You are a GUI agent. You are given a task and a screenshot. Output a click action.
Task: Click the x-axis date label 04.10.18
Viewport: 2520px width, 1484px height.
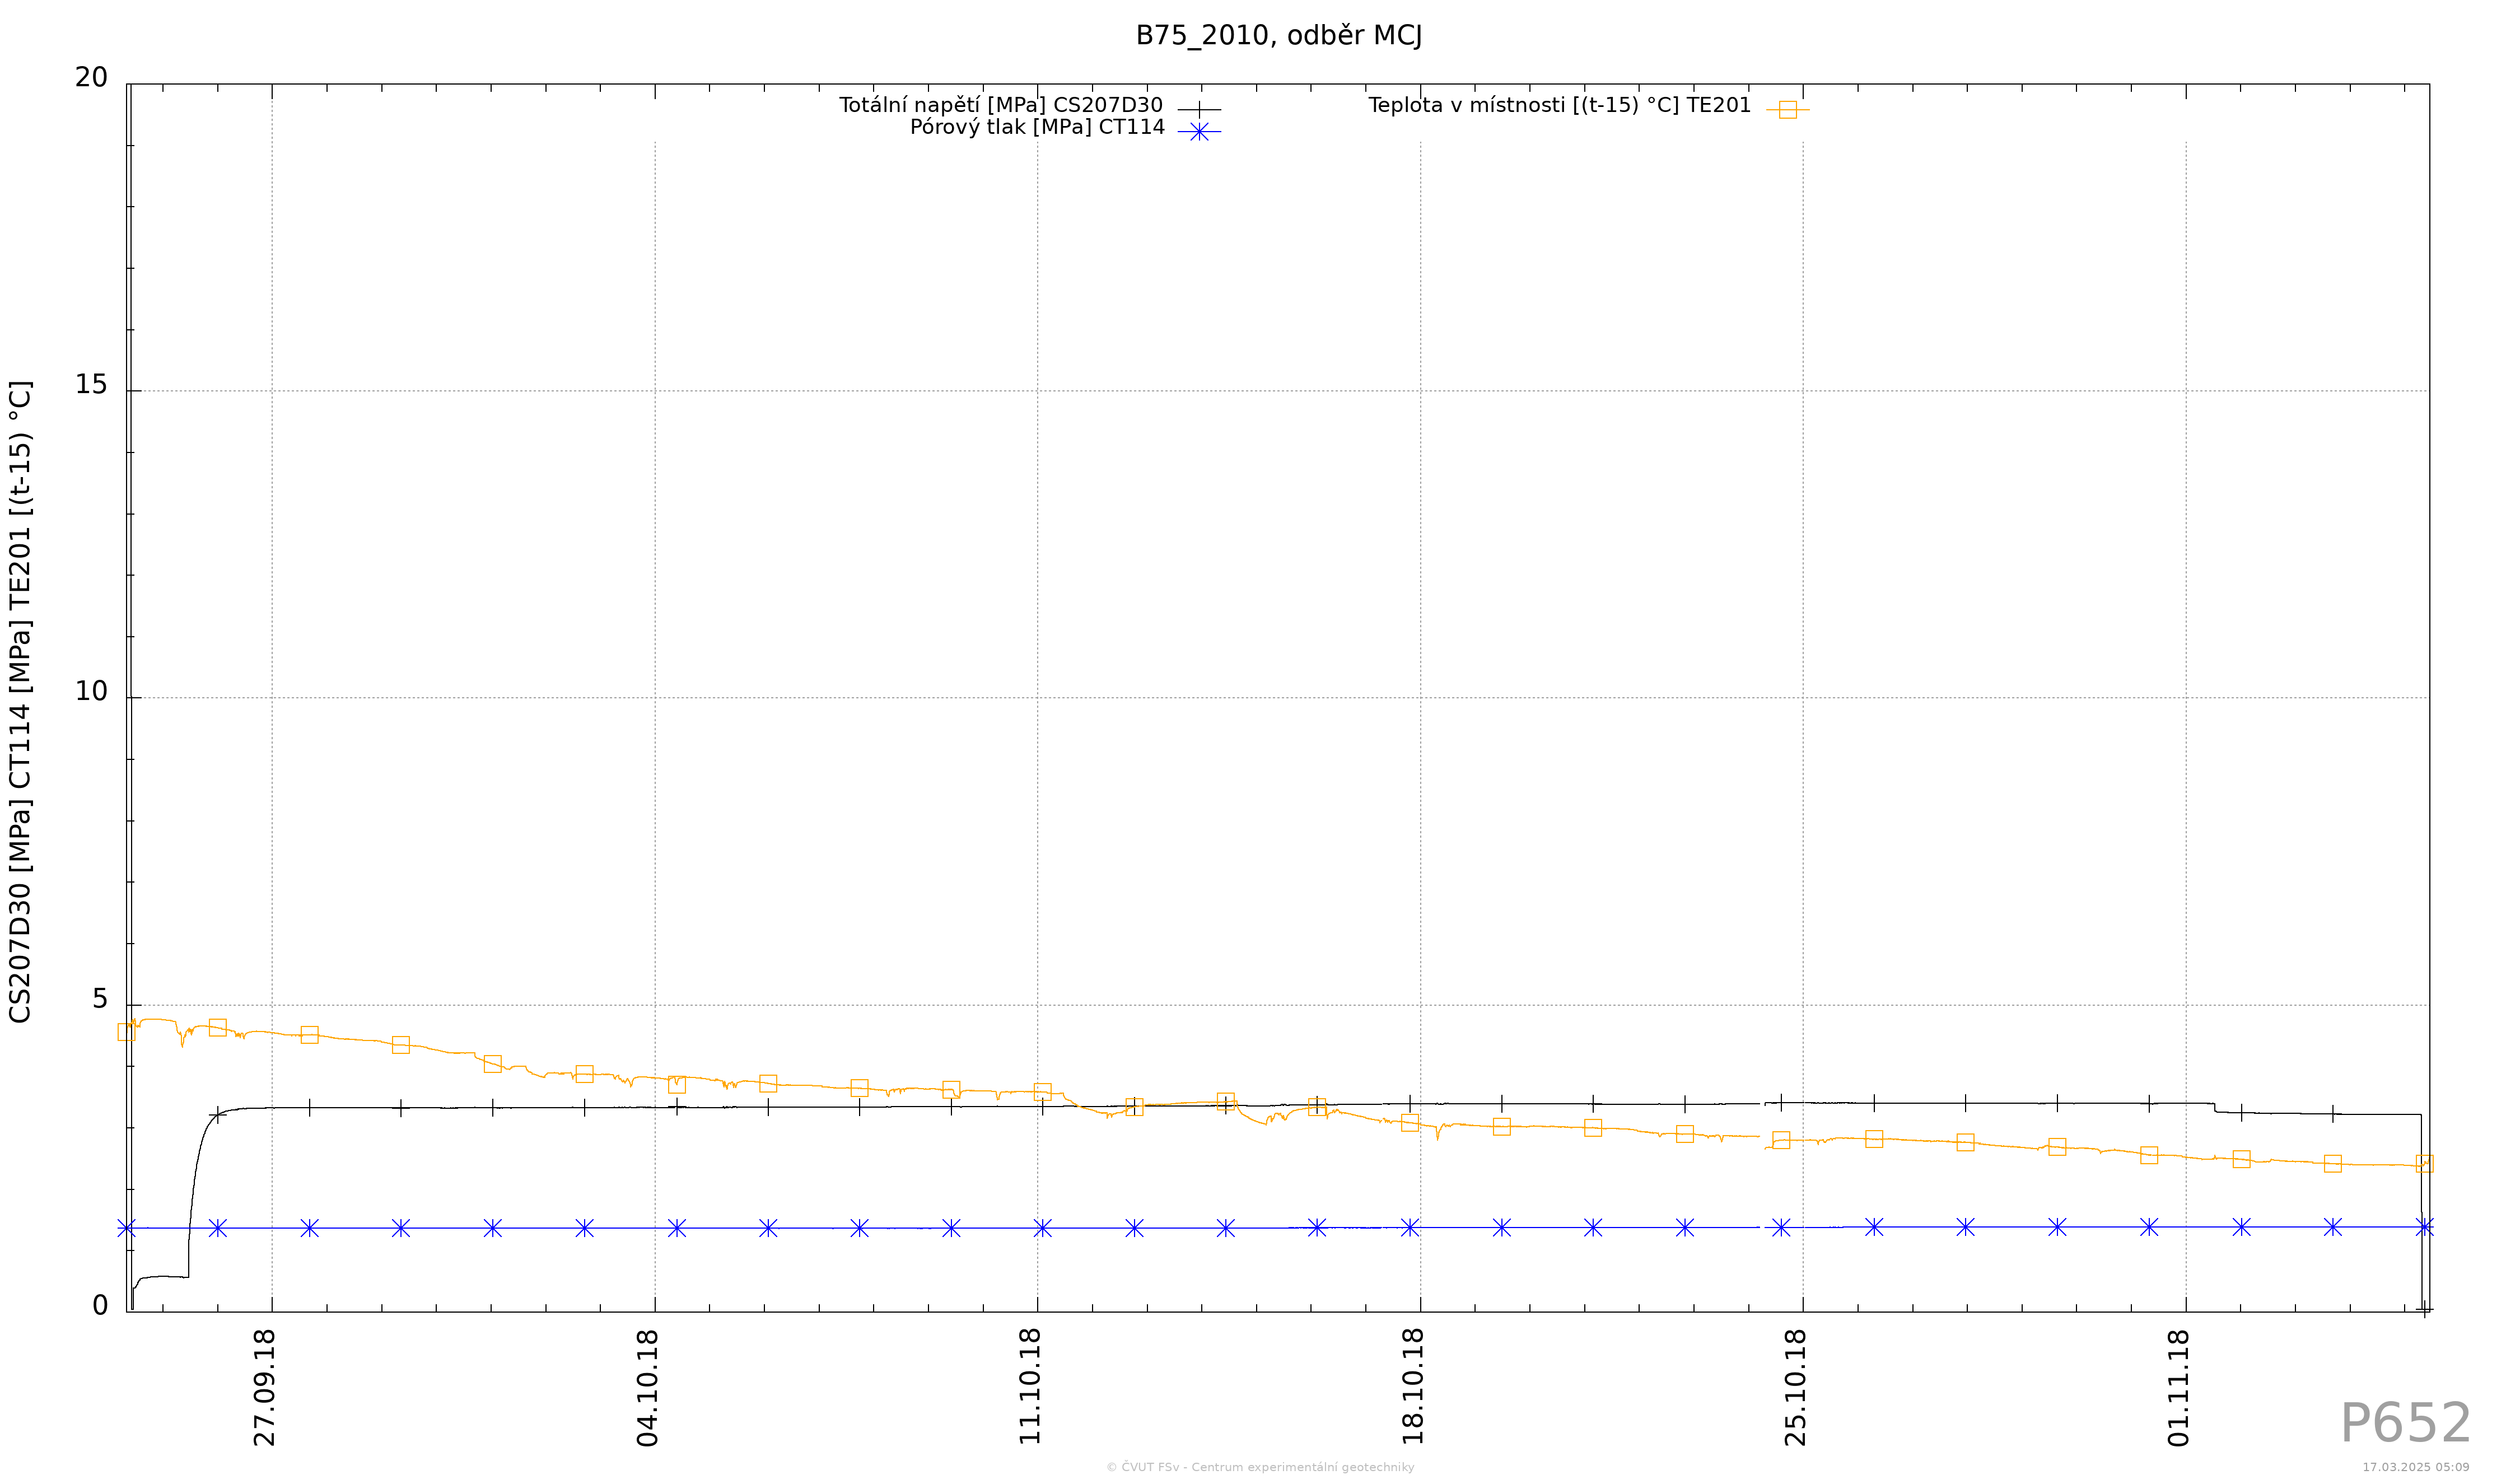click(648, 1387)
